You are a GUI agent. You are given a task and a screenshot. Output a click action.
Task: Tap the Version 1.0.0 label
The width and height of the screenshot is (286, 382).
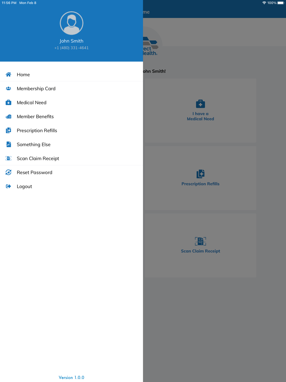click(x=71, y=377)
